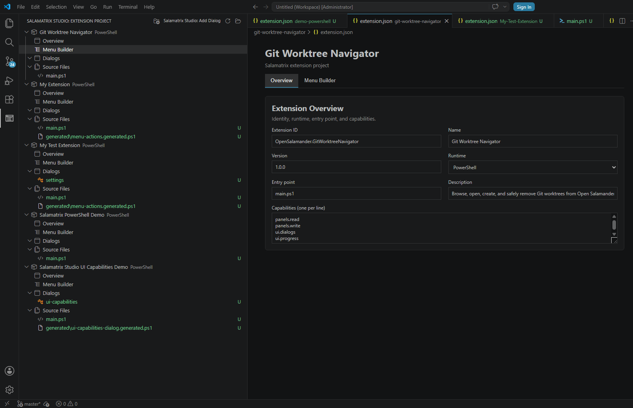Open the Explorer view in activity bar

[x=9, y=23]
